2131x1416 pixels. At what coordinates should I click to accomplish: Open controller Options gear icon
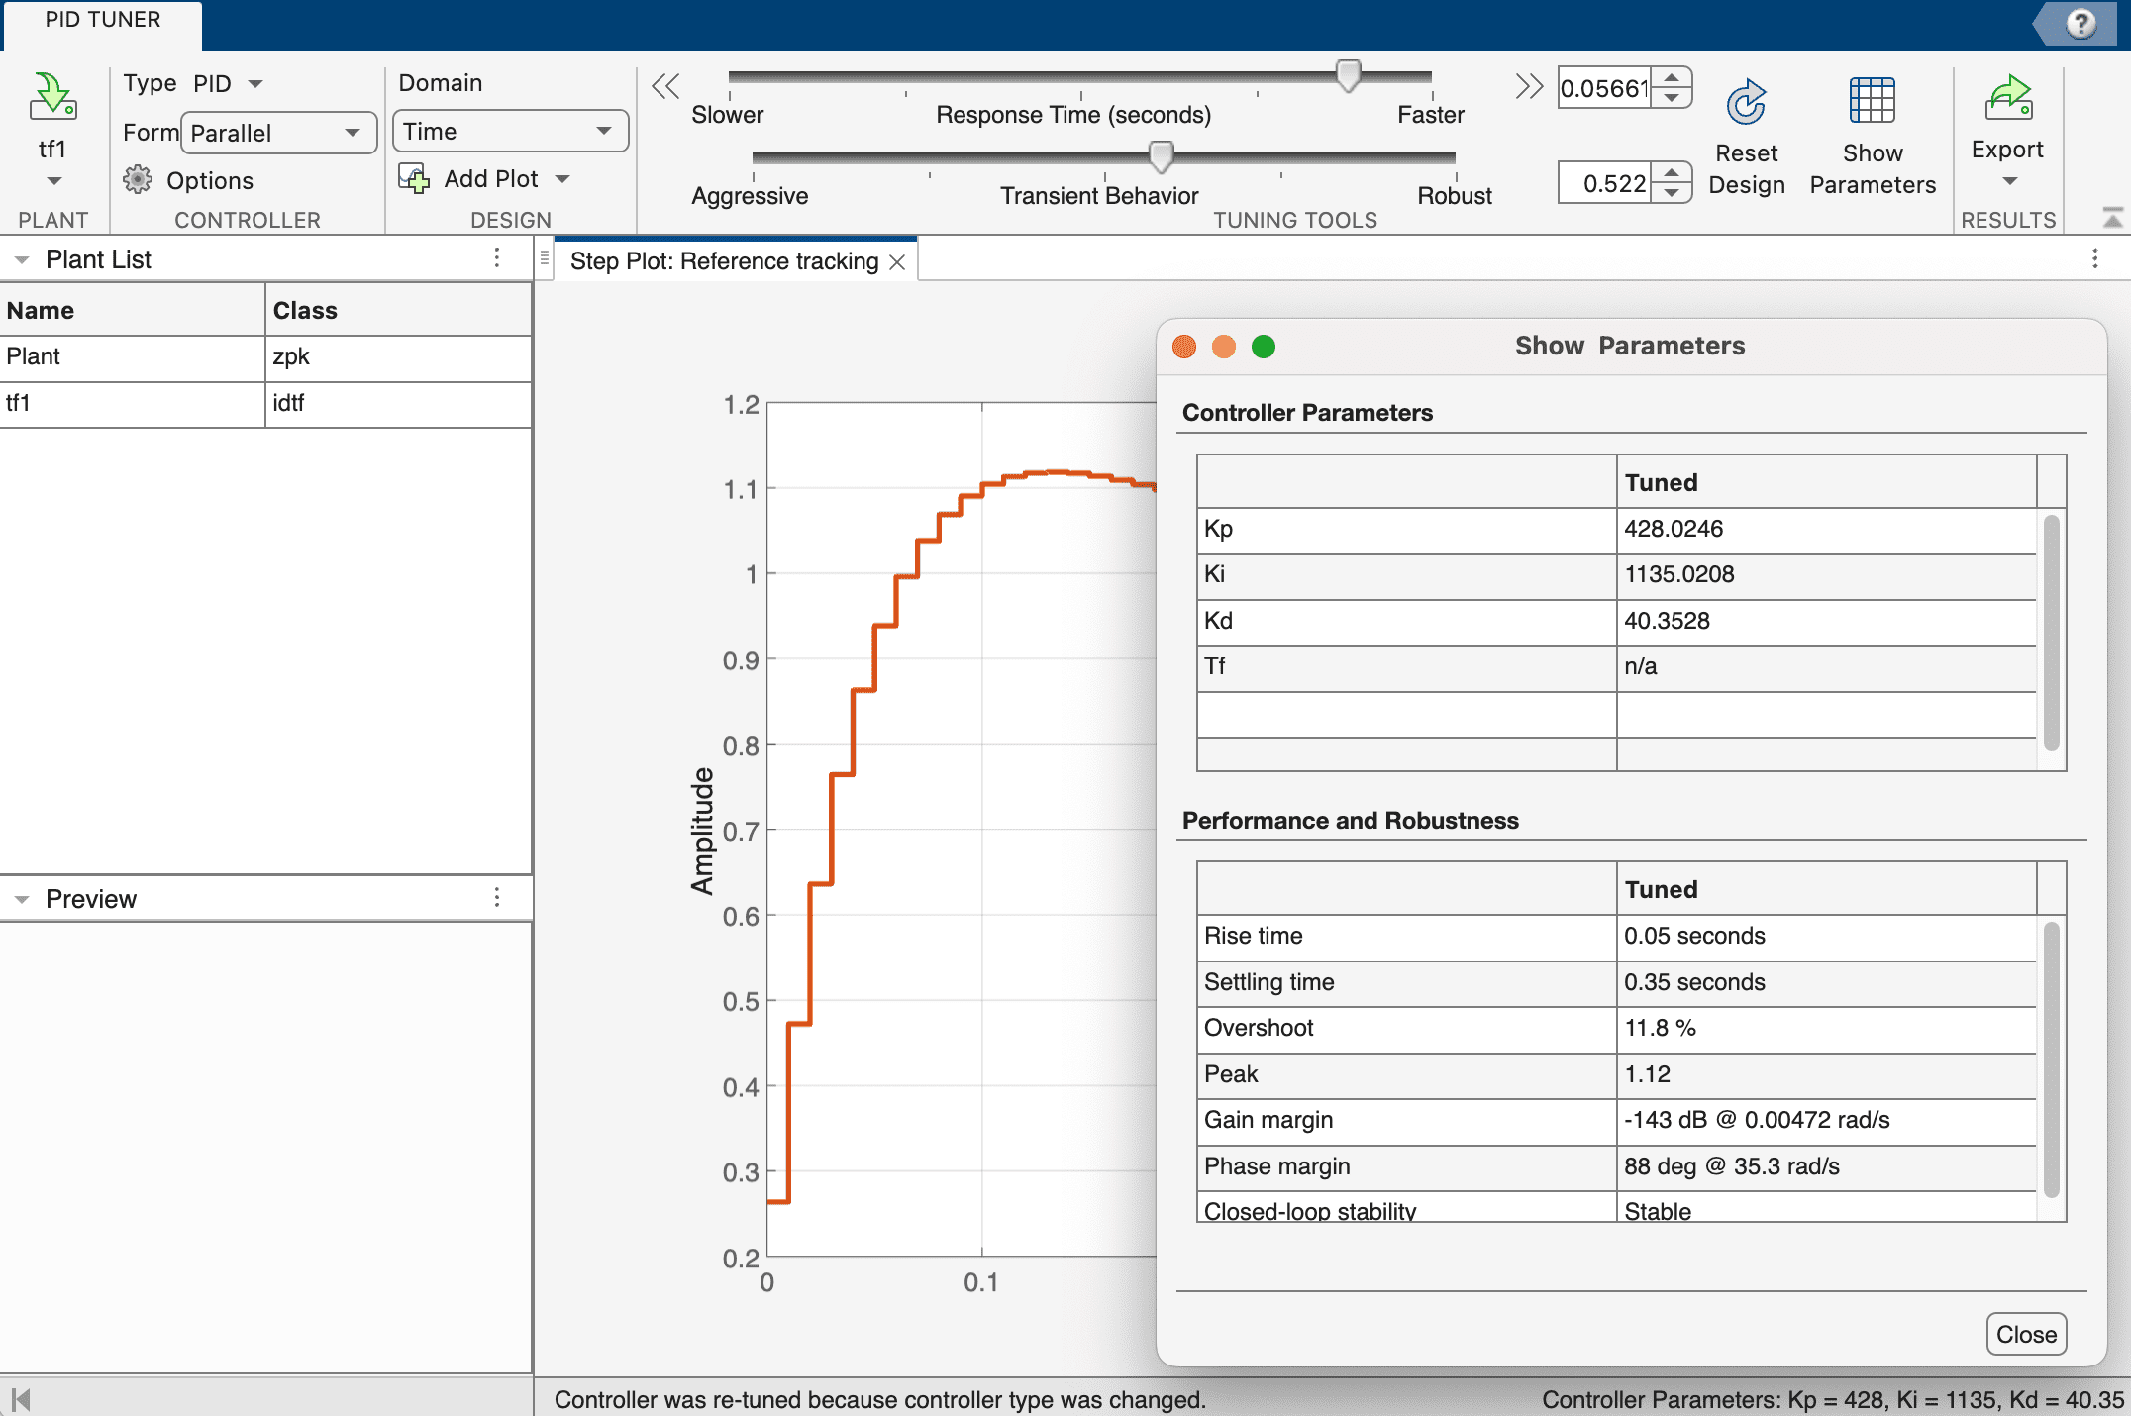click(x=138, y=180)
